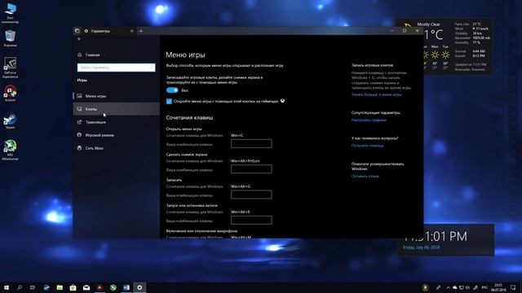The height and width of the screenshot is (293, 522).
Task: Click the search settings field
Action: point(116,68)
